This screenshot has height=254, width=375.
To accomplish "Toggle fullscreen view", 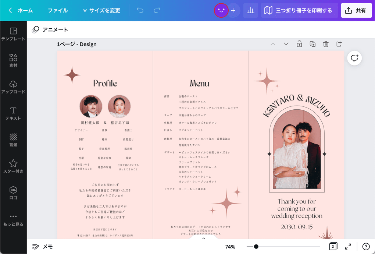I will click(348, 247).
